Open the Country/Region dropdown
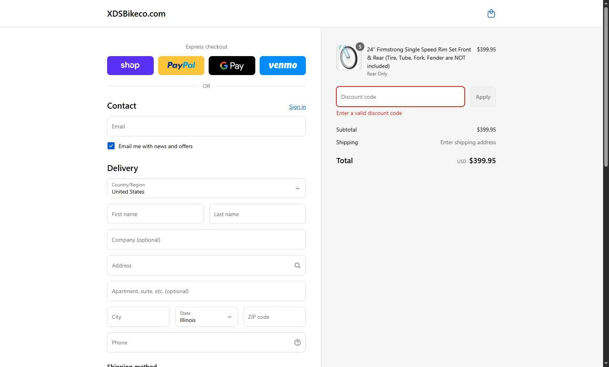The height and width of the screenshot is (367, 609). click(206, 188)
